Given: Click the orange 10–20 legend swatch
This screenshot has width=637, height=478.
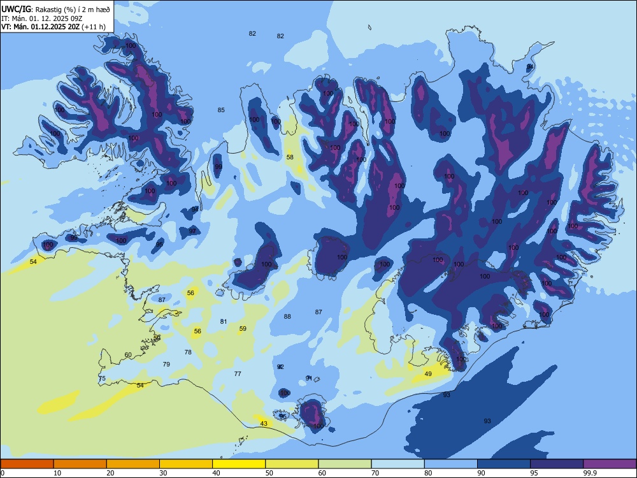Looking at the screenshot, I should click(x=80, y=464).
